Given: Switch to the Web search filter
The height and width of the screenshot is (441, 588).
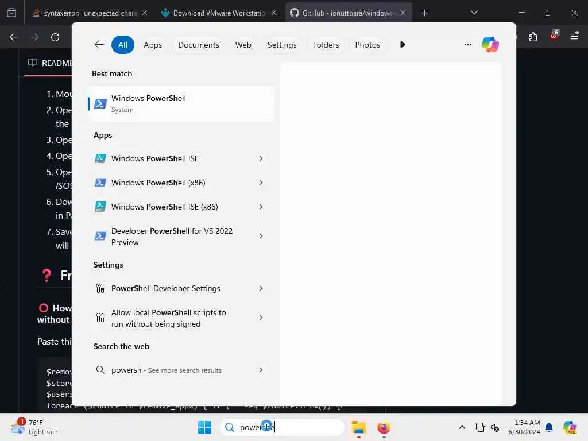Looking at the screenshot, I should click(x=243, y=45).
